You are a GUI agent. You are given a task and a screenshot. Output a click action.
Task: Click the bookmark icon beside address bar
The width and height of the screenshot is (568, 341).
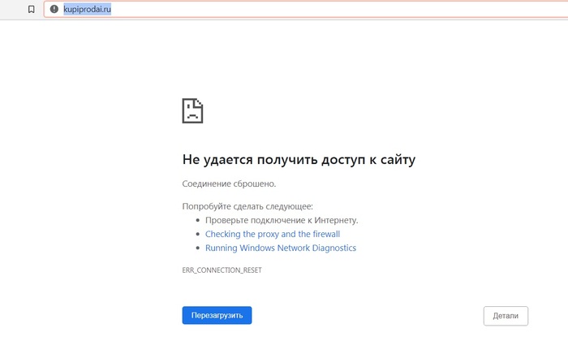click(x=32, y=9)
